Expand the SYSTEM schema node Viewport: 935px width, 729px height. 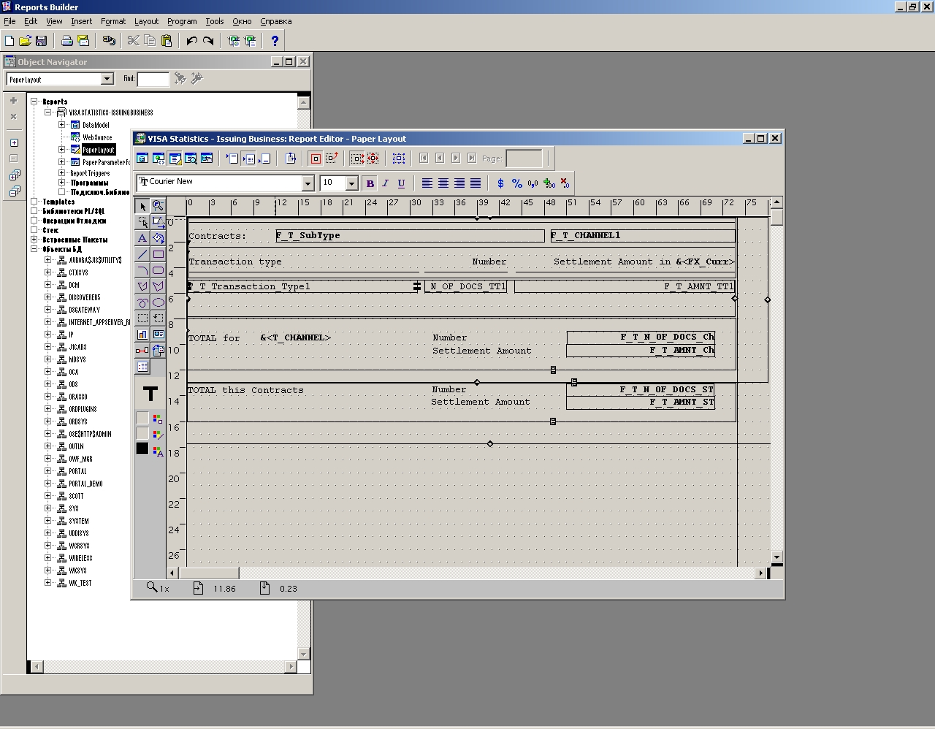(x=47, y=520)
